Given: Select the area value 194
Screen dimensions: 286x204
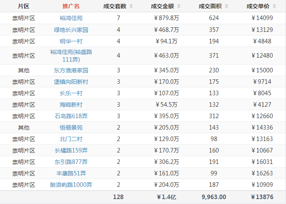Looking at the screenshot, I should [214, 41].
